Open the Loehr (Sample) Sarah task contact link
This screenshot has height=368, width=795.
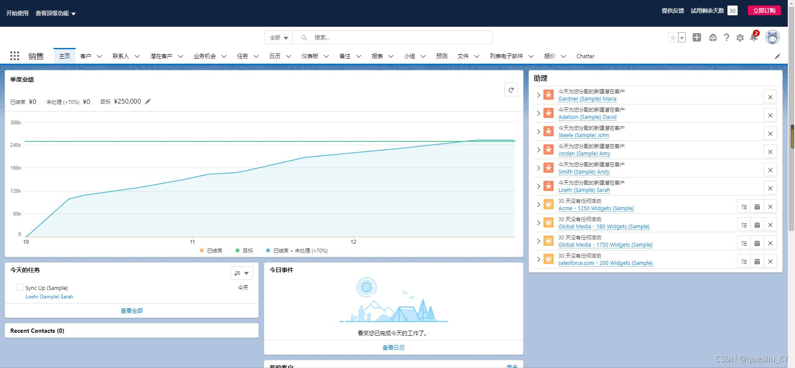coord(49,297)
